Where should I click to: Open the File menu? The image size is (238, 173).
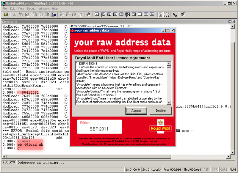coord(4,9)
